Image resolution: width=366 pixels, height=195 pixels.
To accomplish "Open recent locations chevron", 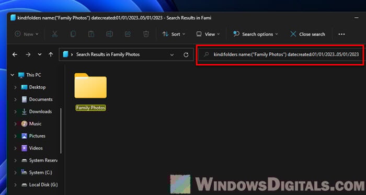I will pyautogui.click(x=40, y=54).
